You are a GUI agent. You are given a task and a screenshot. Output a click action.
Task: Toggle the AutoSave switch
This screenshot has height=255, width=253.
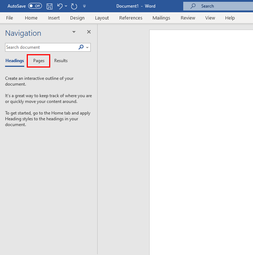tap(35, 6)
